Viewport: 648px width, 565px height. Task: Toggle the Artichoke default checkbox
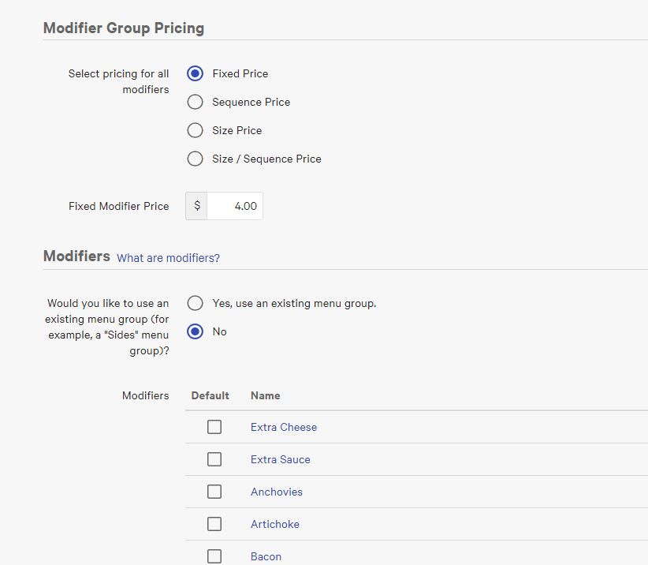pos(214,524)
